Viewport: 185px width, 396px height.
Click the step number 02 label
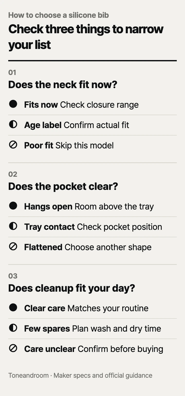coord(13,174)
